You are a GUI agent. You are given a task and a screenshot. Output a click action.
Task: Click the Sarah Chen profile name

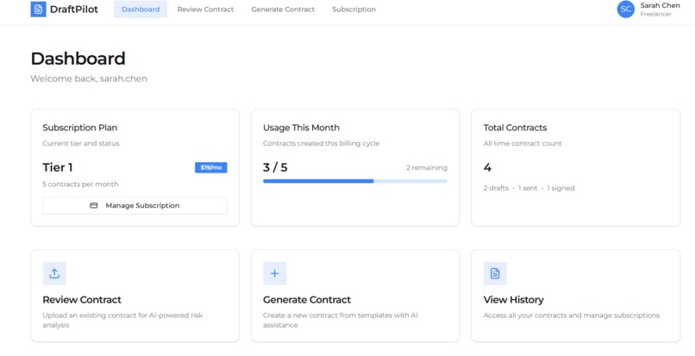(x=660, y=5)
